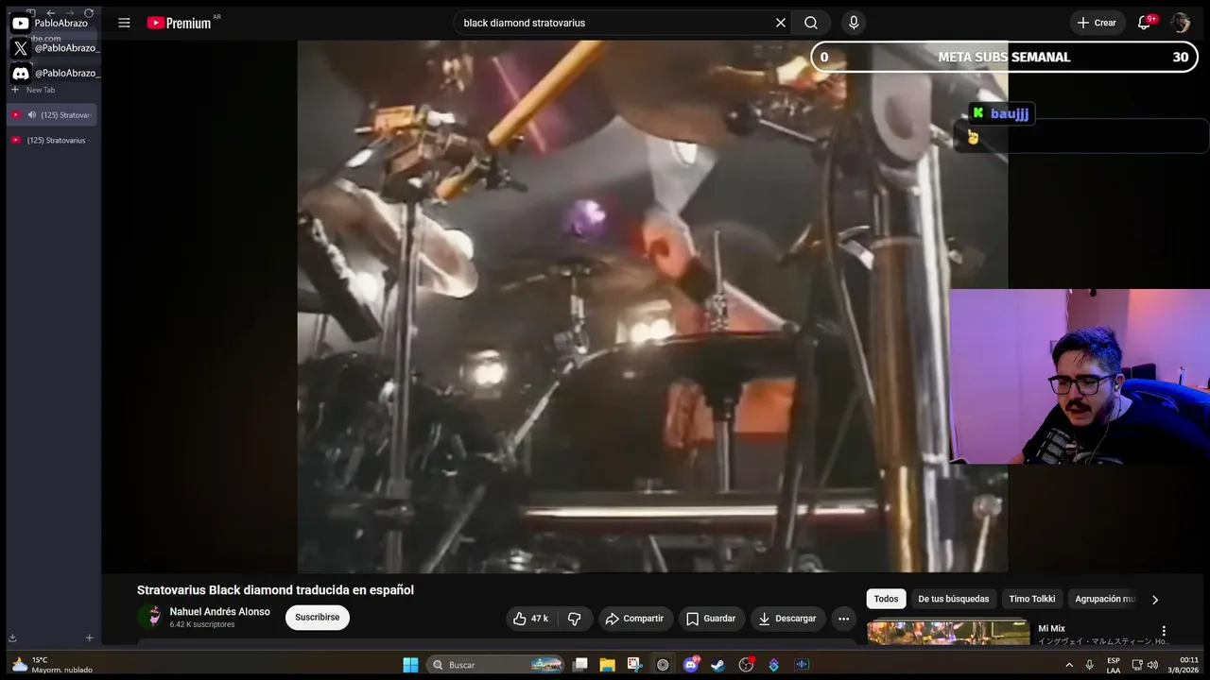Like the video with 47 k likes

coord(530,619)
